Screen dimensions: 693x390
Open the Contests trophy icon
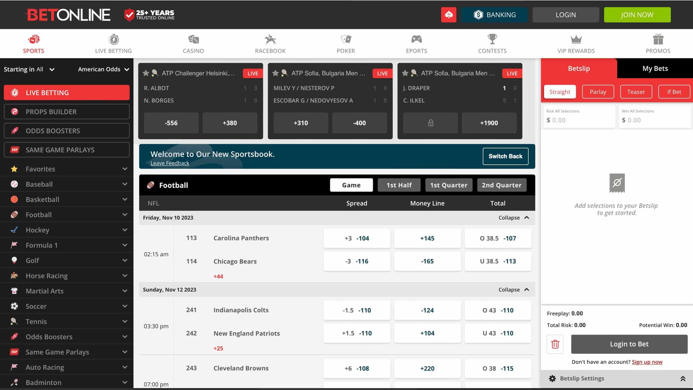tap(492, 40)
